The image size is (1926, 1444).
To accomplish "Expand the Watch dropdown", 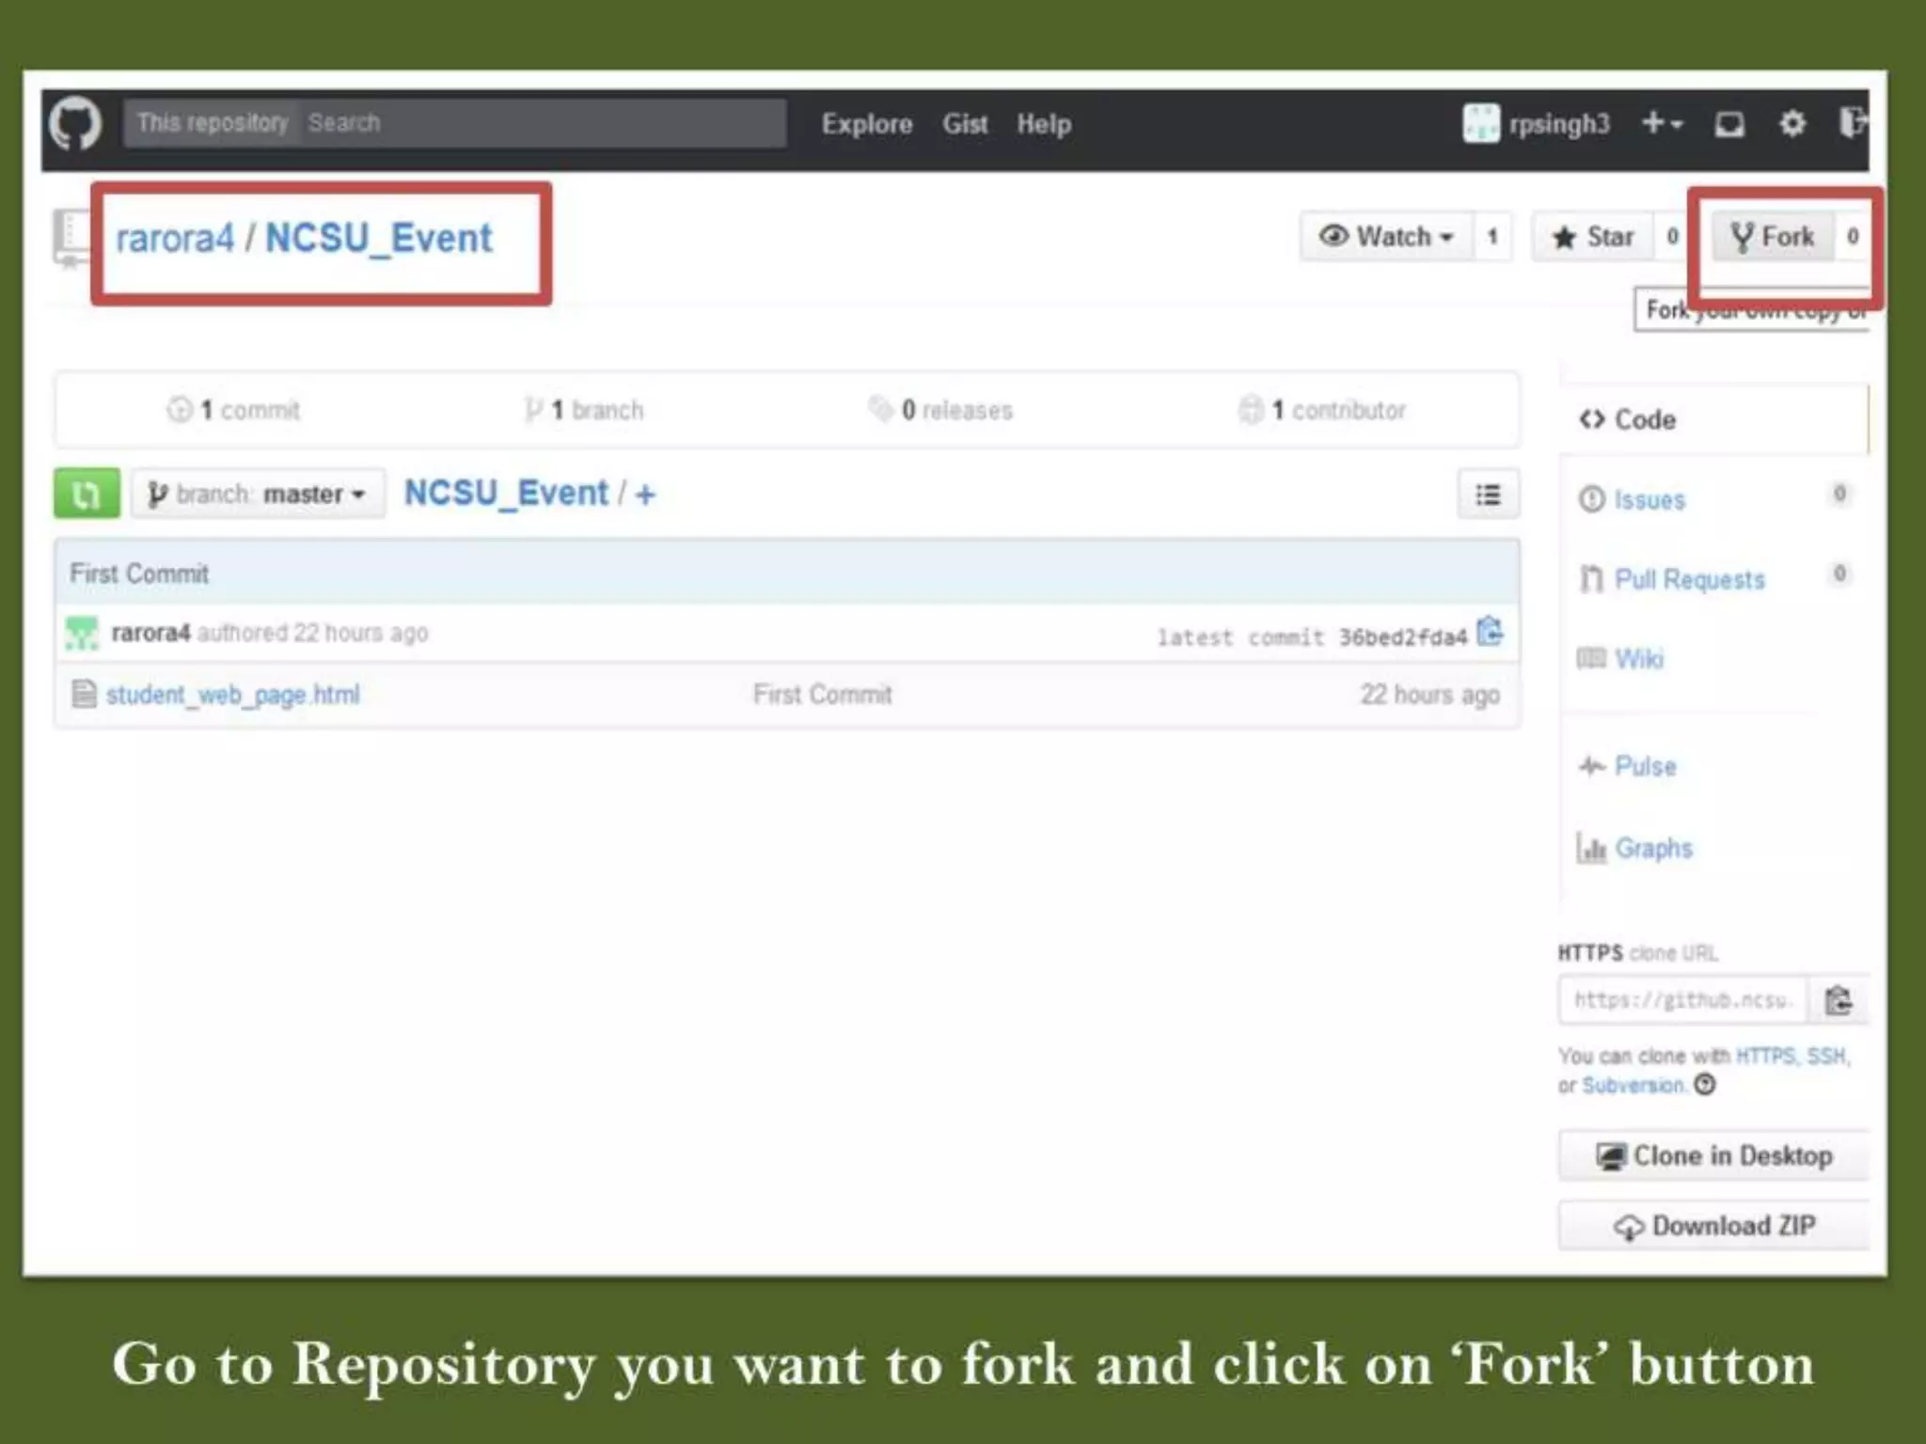I will pos(1387,237).
